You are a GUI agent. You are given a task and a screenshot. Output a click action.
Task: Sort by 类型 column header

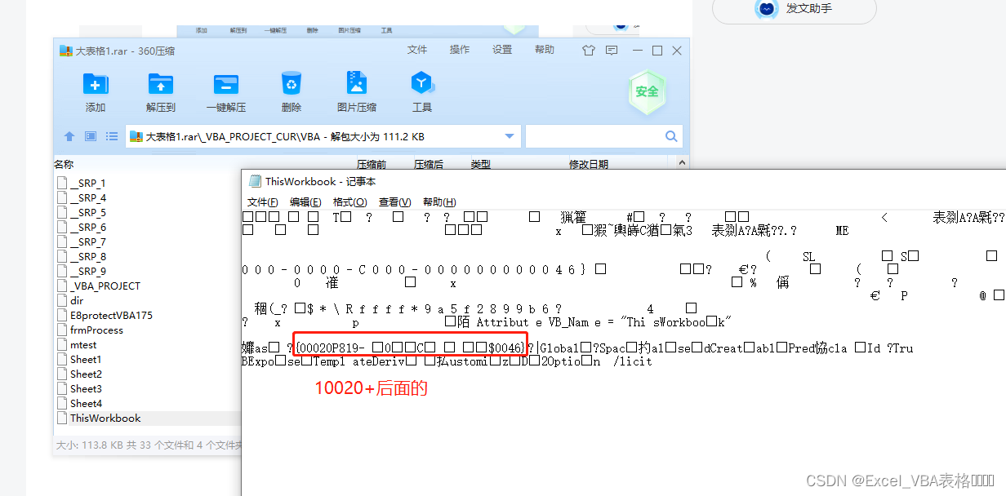481,164
